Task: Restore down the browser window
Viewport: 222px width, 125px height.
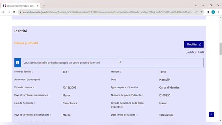Action: (211, 6)
